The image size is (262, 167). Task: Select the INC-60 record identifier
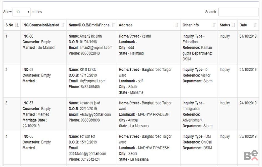pos(28,36)
